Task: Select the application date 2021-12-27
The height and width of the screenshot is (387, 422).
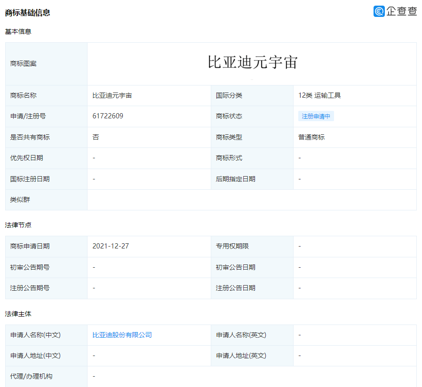Action: click(x=111, y=246)
